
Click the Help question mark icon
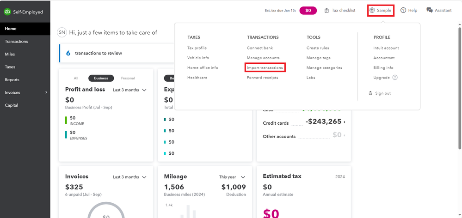coord(403,10)
